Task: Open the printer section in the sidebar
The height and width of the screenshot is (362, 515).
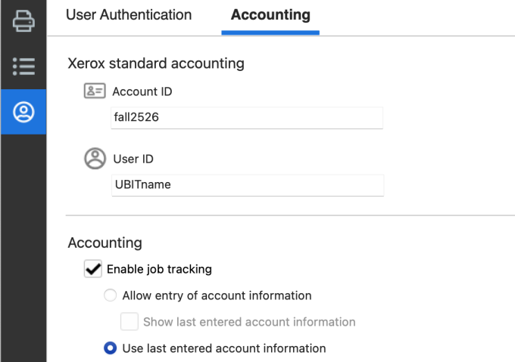Action: [23, 22]
